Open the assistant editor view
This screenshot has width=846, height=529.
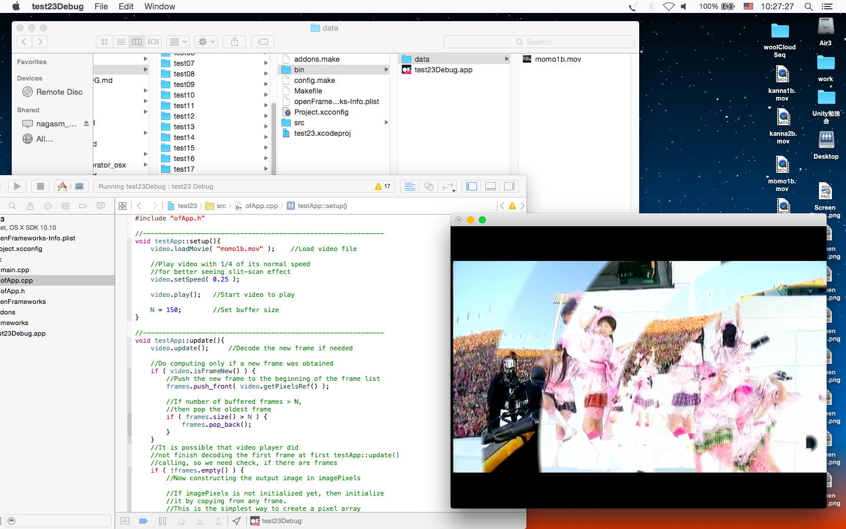[429, 186]
